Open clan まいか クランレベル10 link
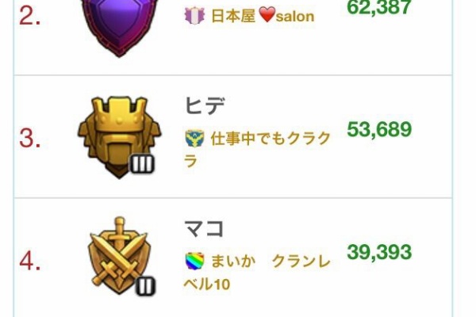This screenshot has width=476, height=317. coord(257,272)
